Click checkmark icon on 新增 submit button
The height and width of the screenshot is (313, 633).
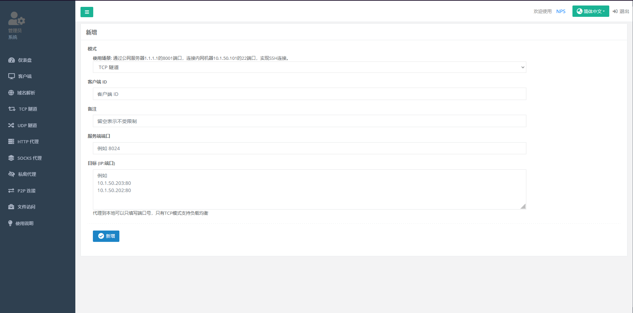[101, 236]
